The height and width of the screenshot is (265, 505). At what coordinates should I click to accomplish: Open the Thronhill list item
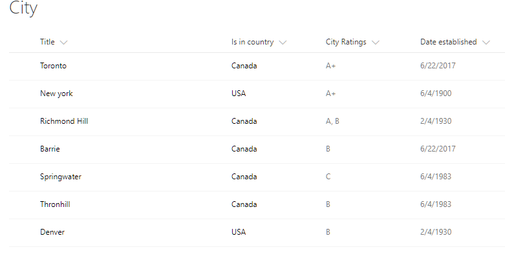click(55, 204)
